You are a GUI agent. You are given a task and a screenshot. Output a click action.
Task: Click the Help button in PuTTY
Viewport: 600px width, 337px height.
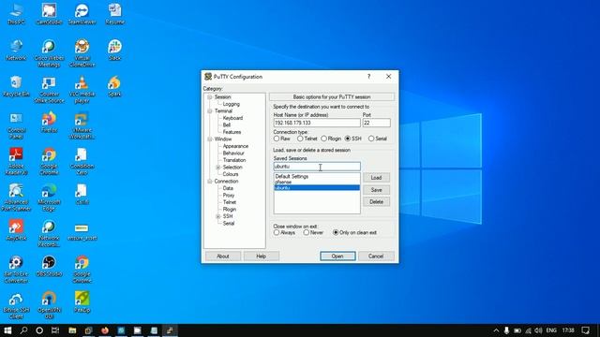point(261,256)
